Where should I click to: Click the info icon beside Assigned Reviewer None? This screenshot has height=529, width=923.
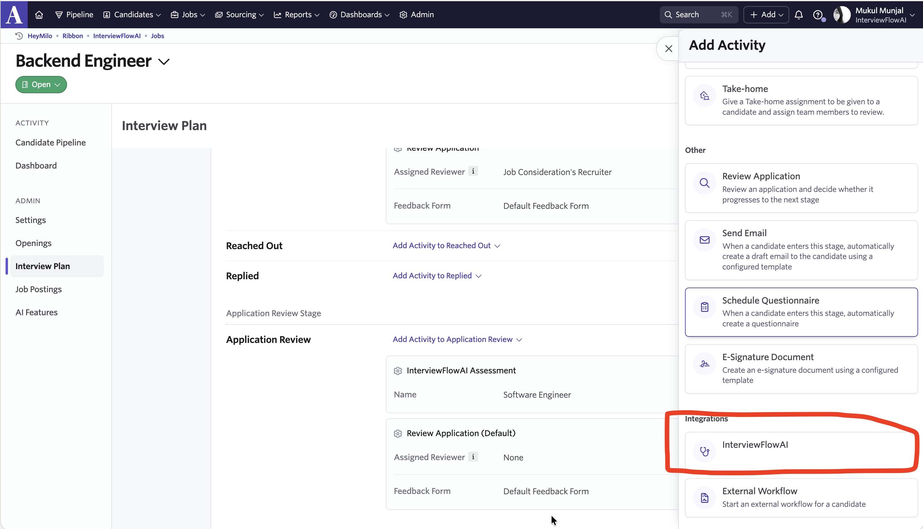coord(473,457)
